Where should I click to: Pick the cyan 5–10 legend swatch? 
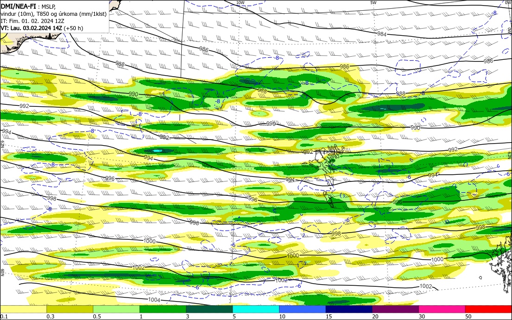tap(255, 309)
